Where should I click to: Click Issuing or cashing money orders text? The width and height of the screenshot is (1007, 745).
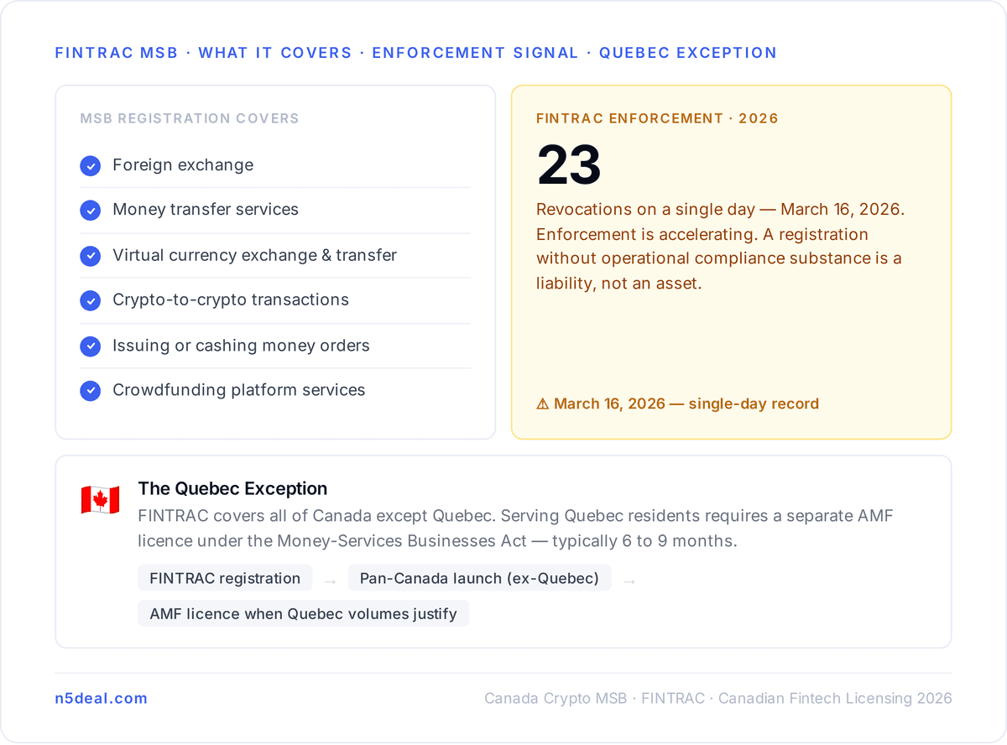[x=241, y=346]
